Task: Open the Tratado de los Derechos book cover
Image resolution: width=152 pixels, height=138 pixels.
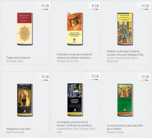Action: 25,29
